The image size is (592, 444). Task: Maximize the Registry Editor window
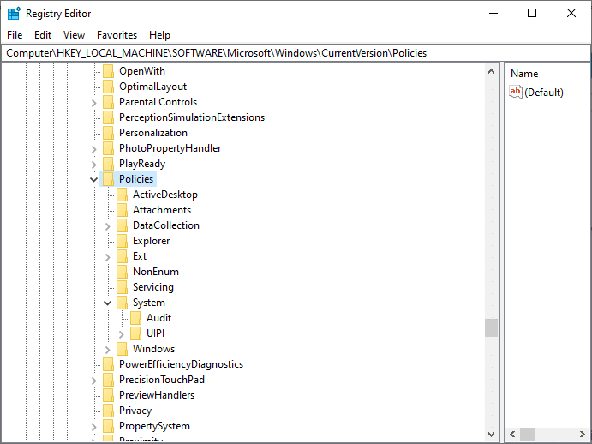[532, 13]
